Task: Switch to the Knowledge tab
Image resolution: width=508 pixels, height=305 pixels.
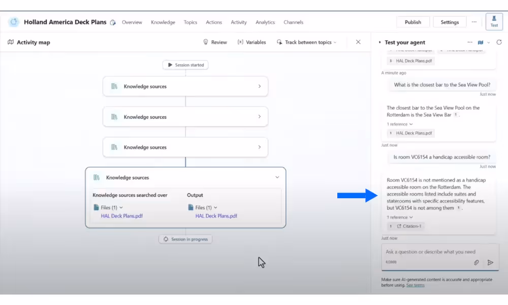Action: click(x=163, y=22)
